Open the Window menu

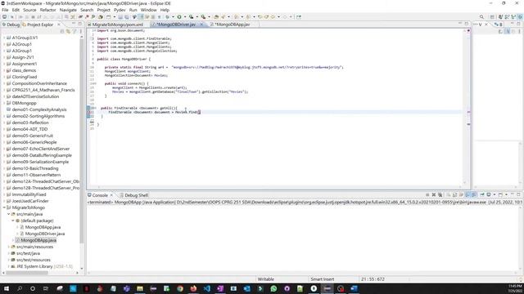[148, 10]
